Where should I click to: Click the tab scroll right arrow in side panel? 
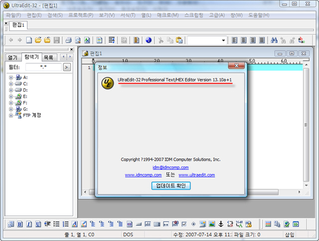click(x=70, y=57)
